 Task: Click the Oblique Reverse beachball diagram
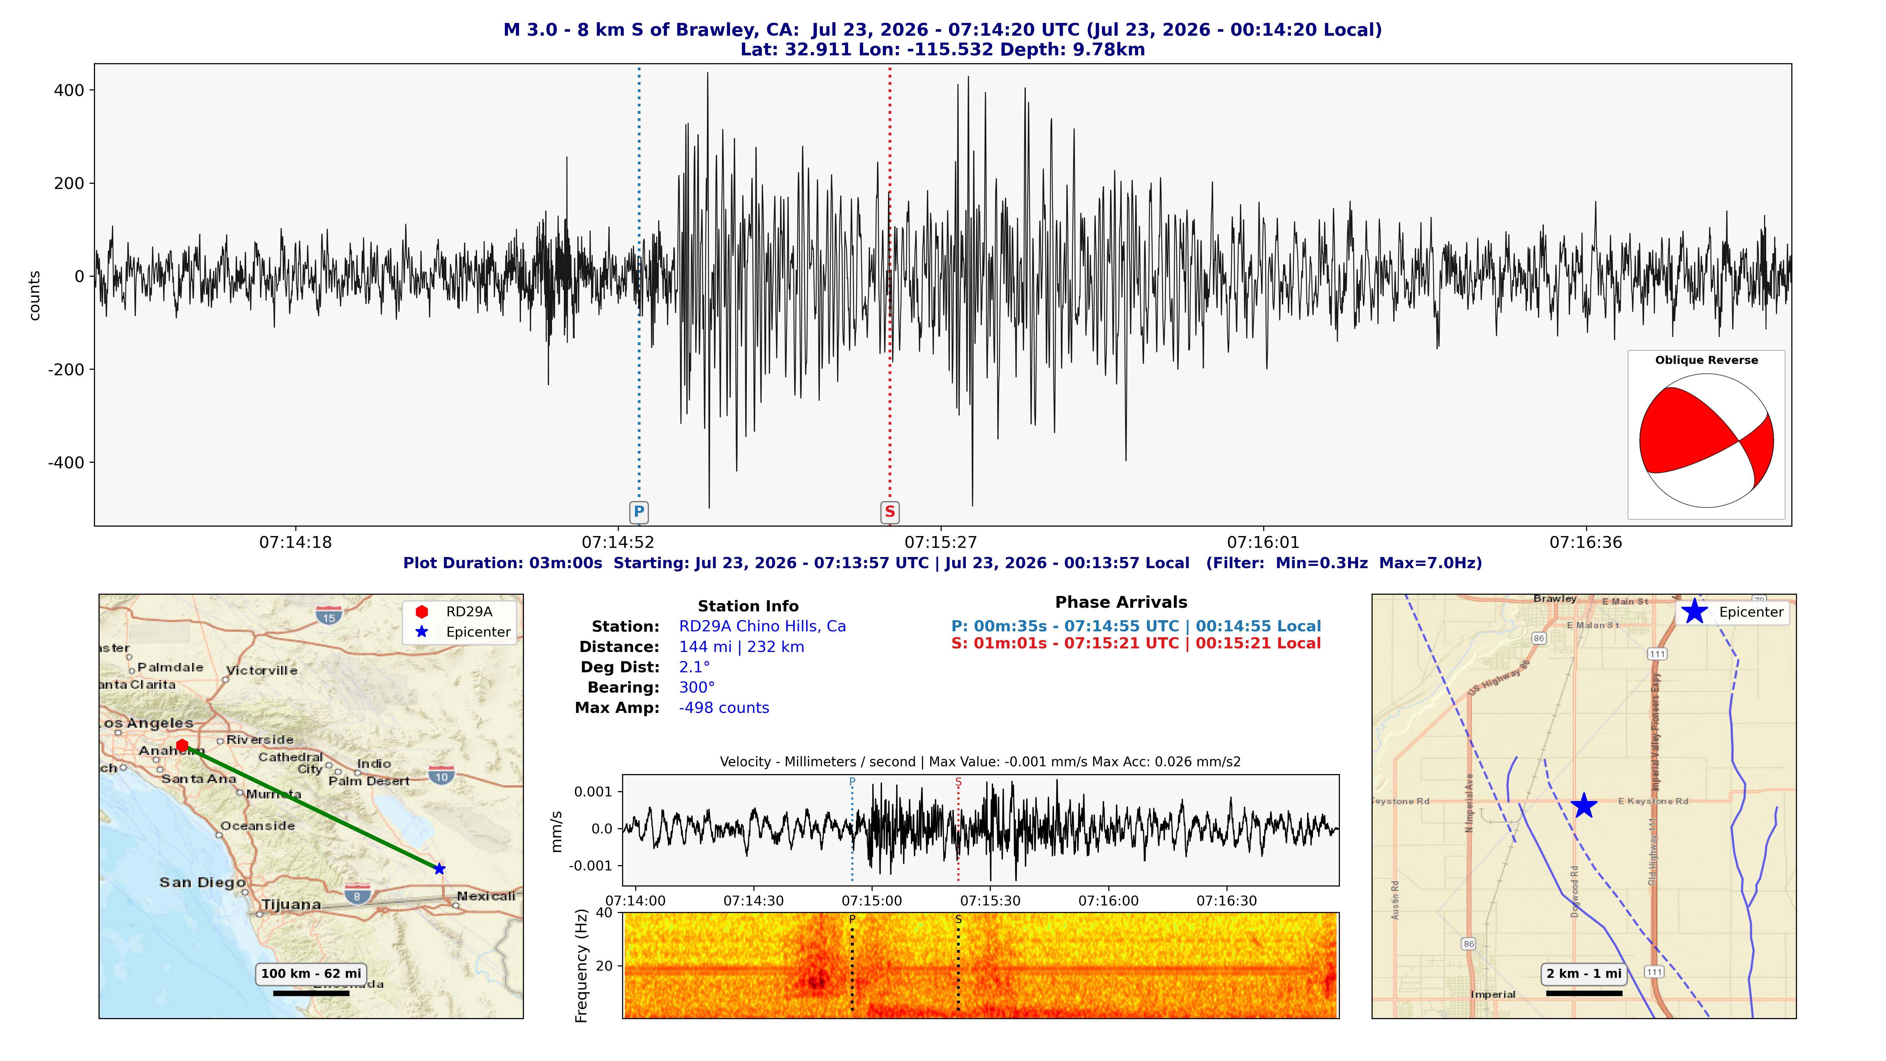1706,441
